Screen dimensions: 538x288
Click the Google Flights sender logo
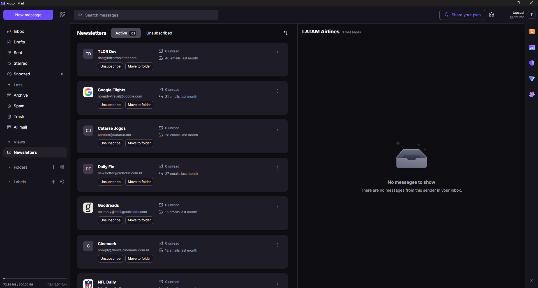[88, 92]
